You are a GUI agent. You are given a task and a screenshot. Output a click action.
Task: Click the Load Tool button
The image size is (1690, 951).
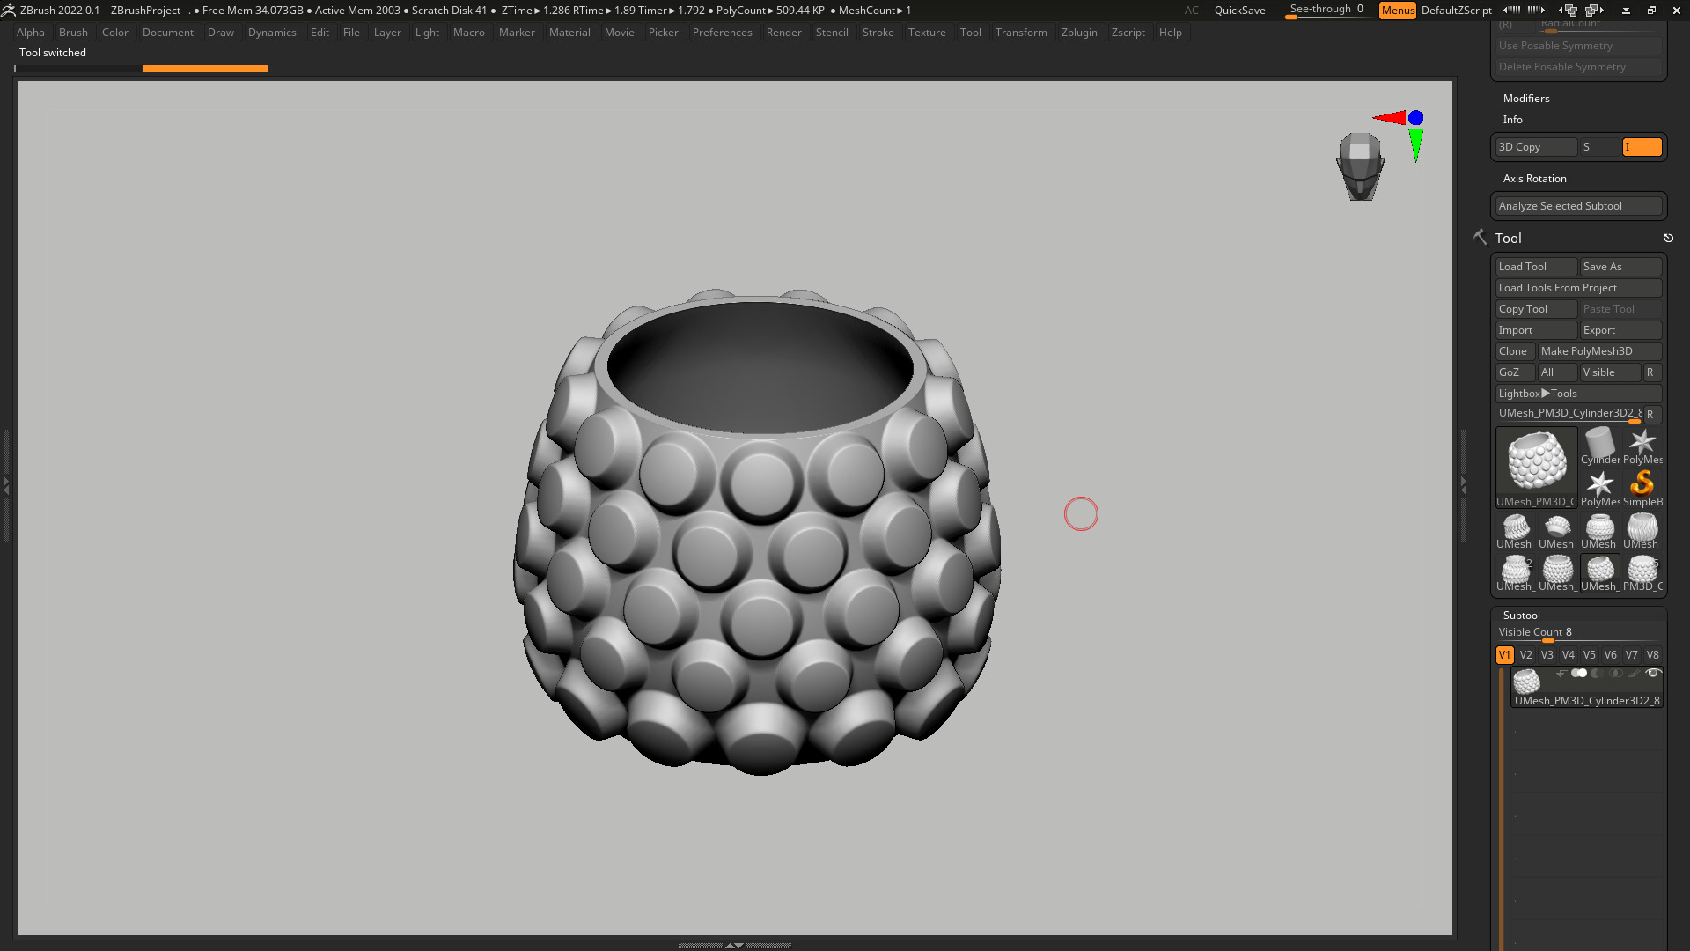(x=1536, y=266)
